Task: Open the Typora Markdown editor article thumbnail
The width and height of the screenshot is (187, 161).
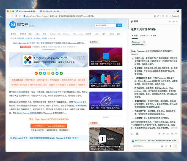Action: click(107, 139)
